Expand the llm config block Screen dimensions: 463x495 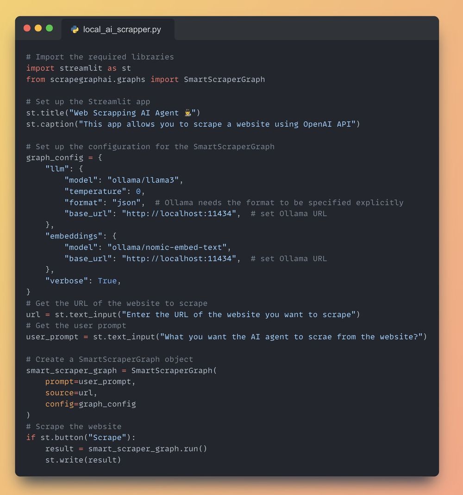(x=57, y=168)
